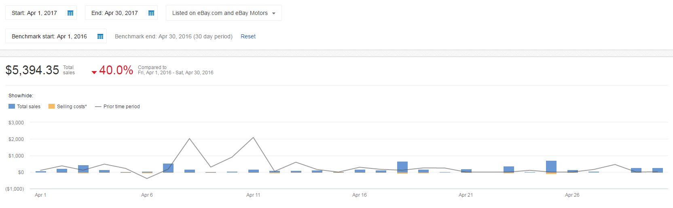Screen dimensions: 673x208
Task: Click the $5,394.35 total sales figure
Action: [x=32, y=70]
